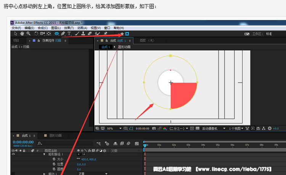Viewport: 286px width, 175px height.
Task: Select the Hand tool
Action: tap(22, 34)
